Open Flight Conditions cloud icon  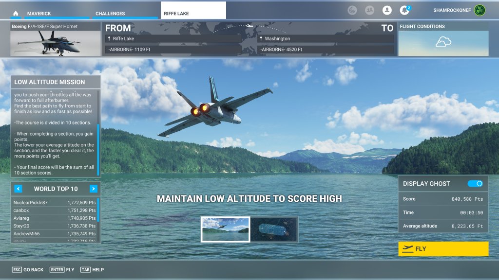[443, 43]
